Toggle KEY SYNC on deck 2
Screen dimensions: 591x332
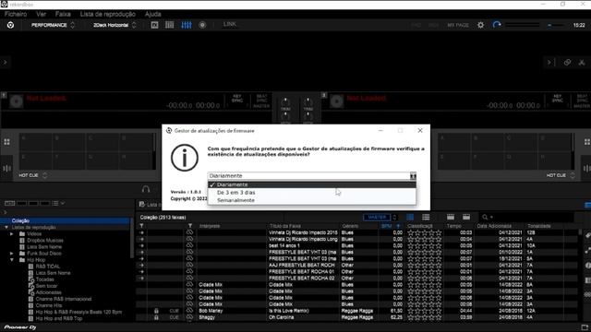coord(557,99)
